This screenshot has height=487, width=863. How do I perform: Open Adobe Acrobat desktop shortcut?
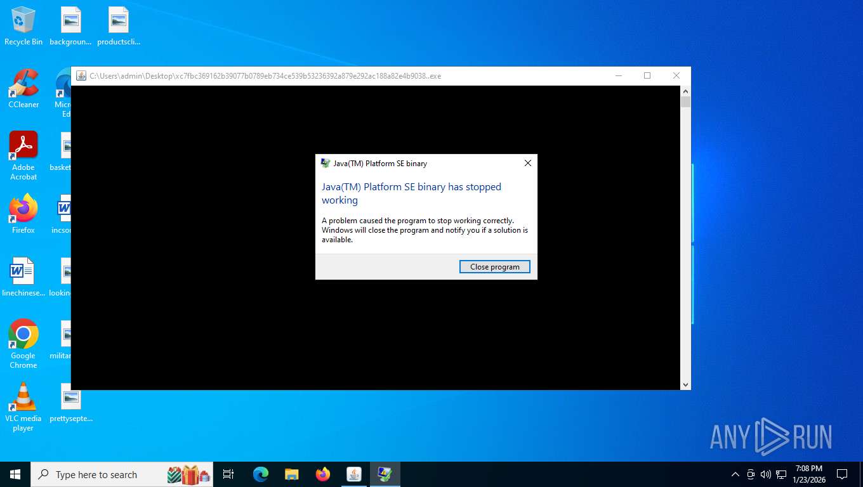[x=23, y=156]
